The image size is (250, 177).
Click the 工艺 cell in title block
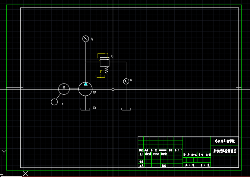coord(141,166)
